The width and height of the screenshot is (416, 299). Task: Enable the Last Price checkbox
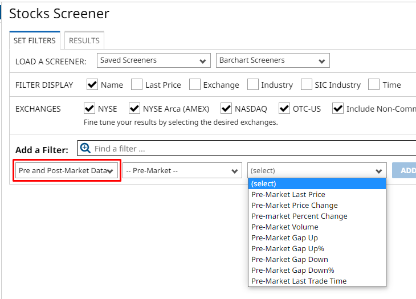pyautogui.click(x=137, y=84)
